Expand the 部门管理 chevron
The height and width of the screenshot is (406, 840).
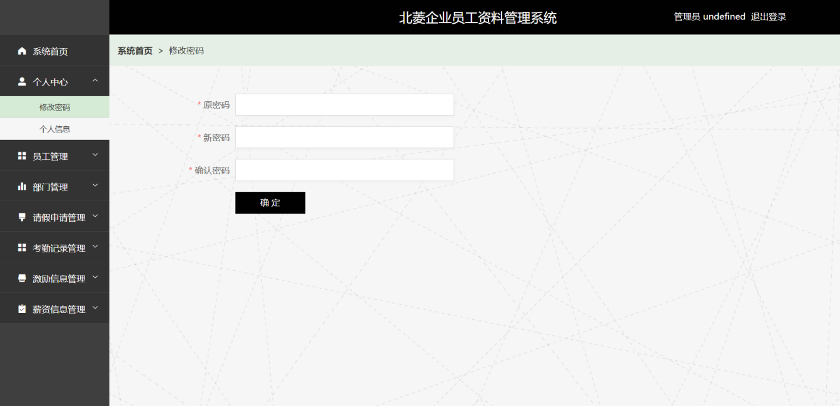pos(95,186)
